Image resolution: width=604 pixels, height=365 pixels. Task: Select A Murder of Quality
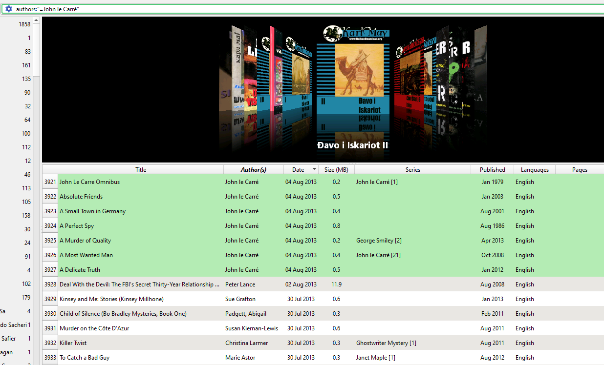click(x=85, y=241)
